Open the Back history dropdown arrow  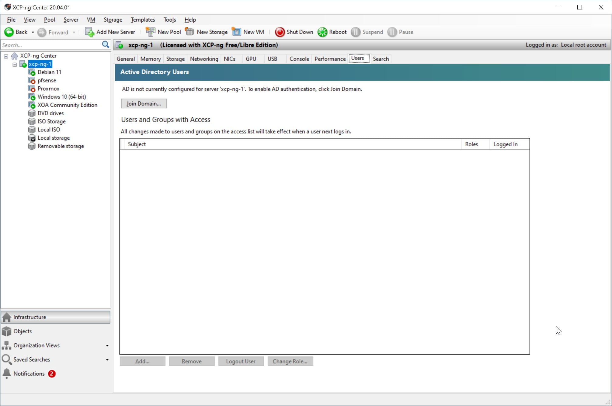coord(33,32)
